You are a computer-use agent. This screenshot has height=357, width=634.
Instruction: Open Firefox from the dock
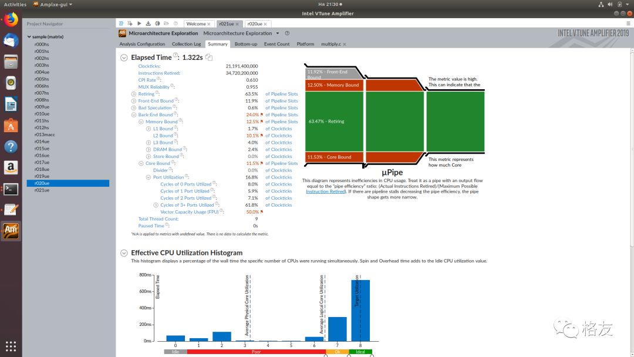coord(11,20)
